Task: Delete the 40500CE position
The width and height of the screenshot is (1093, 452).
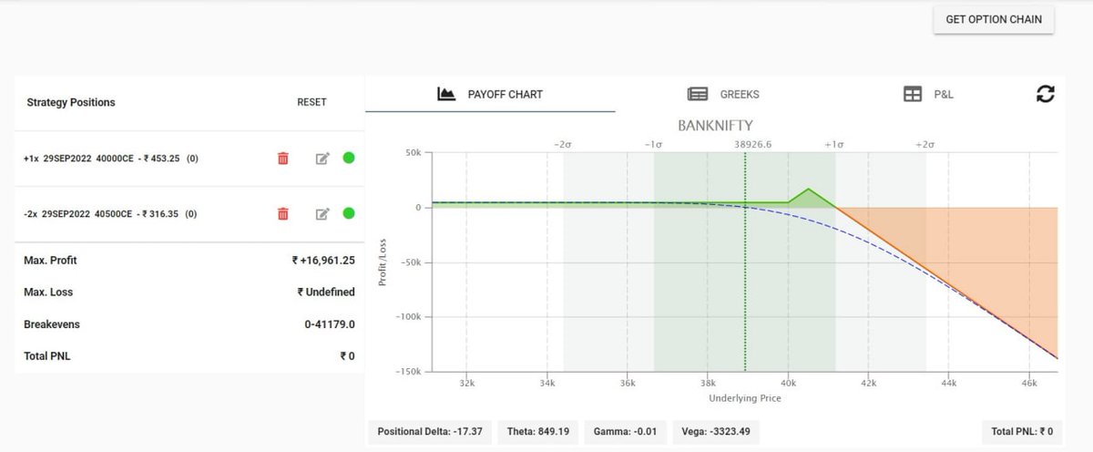Action: click(282, 214)
